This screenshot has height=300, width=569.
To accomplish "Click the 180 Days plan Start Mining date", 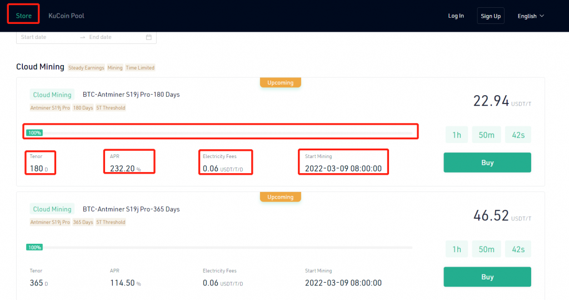I will point(343,168).
